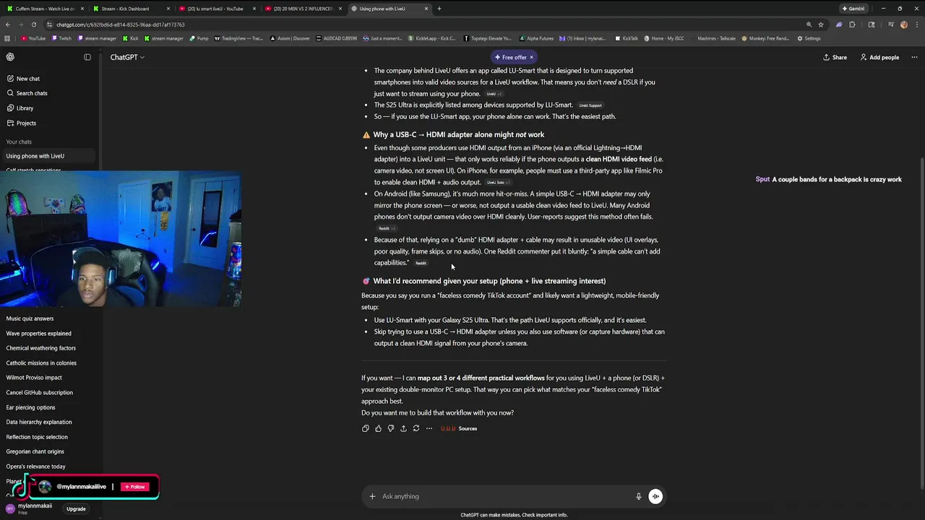Click the Share button at top right

pyautogui.click(x=835, y=57)
